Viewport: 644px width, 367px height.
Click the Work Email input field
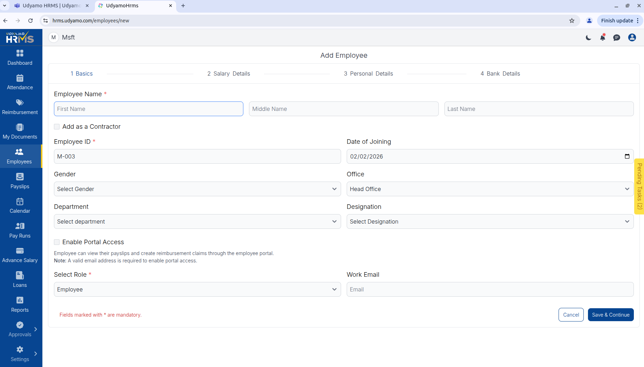pos(490,289)
